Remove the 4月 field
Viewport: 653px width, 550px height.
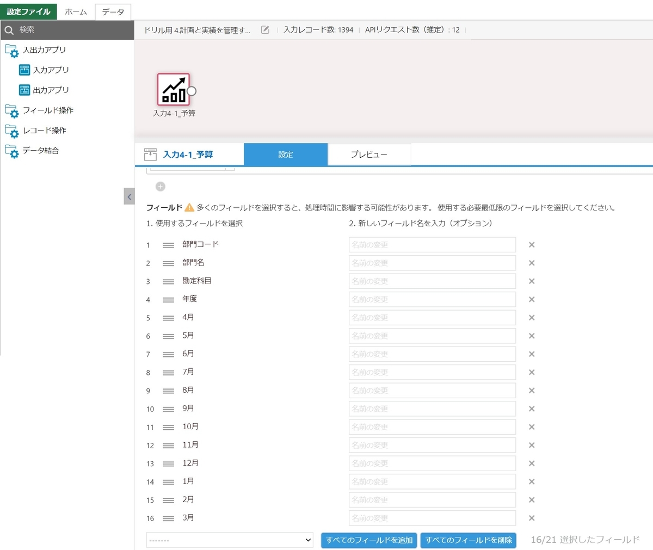tap(532, 318)
